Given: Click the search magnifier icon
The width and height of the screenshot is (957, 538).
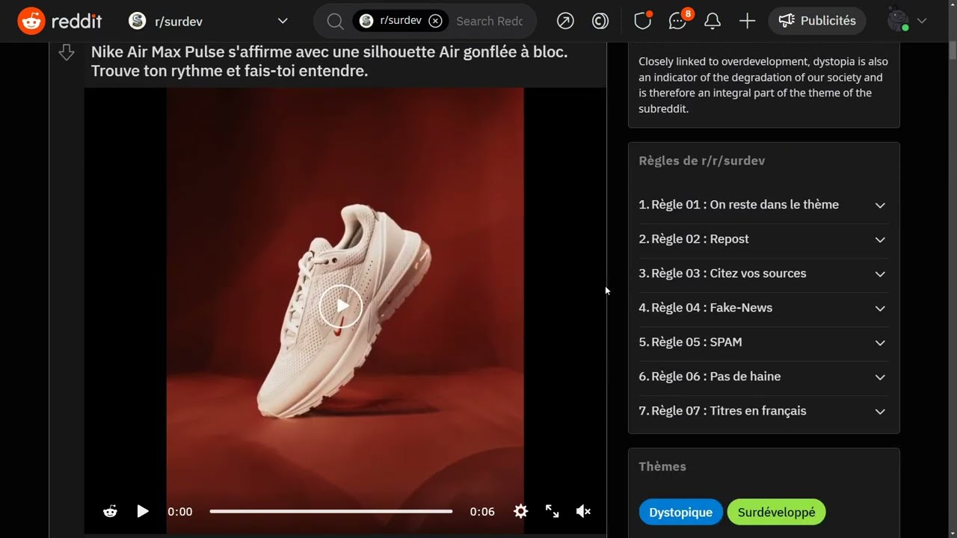Looking at the screenshot, I should click(335, 21).
